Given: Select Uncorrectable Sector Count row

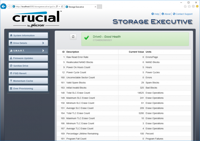Looking at the screenshot, I should click(x=124, y=78).
